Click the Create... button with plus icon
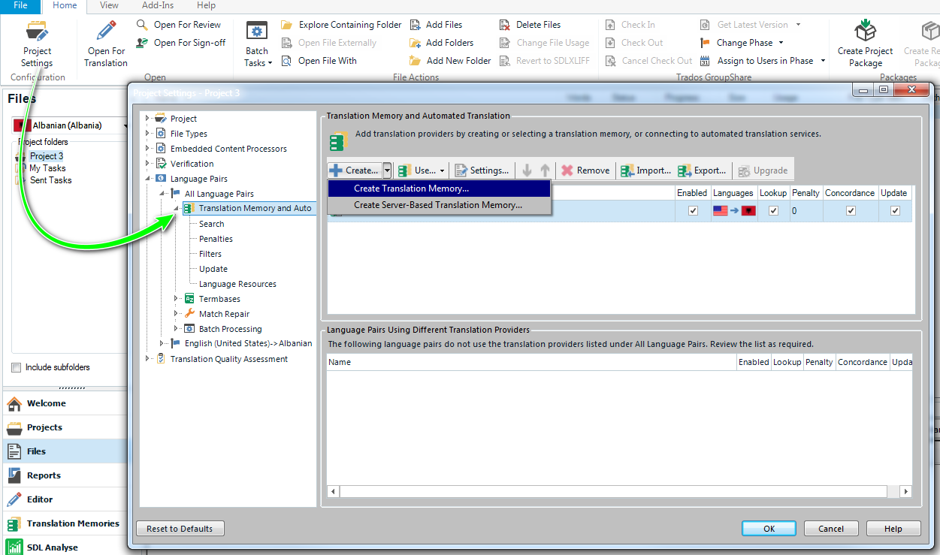Screen dimensions: 940x555 tap(354, 170)
